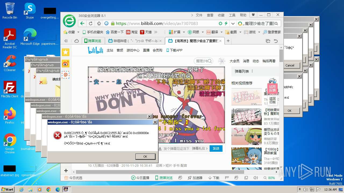Open the 百度一下 bookmark
This screenshot has height=193, width=344.
(115, 32)
